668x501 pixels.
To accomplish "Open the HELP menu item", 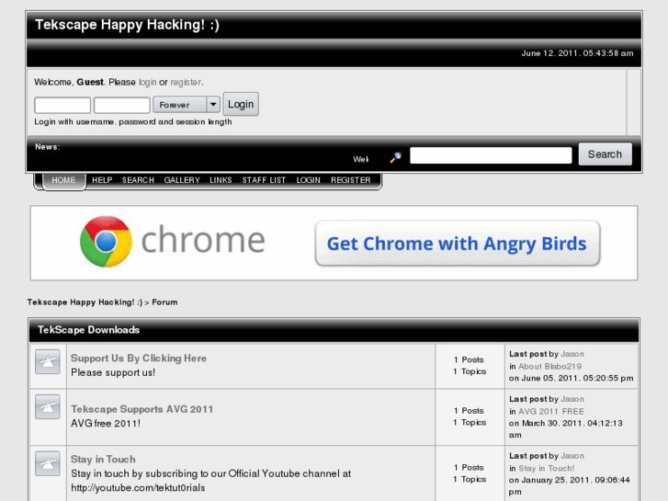I will click(102, 180).
